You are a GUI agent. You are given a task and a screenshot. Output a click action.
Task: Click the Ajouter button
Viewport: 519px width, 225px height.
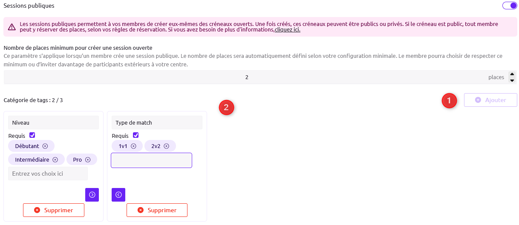pos(490,100)
